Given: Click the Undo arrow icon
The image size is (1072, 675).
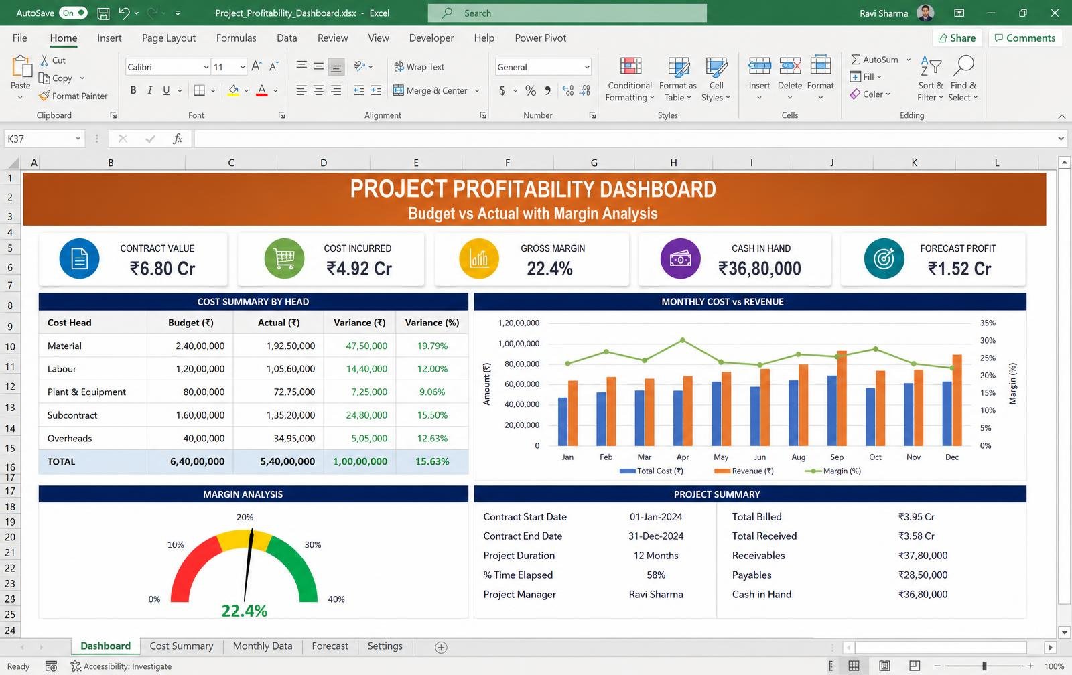Looking at the screenshot, I should (x=124, y=13).
